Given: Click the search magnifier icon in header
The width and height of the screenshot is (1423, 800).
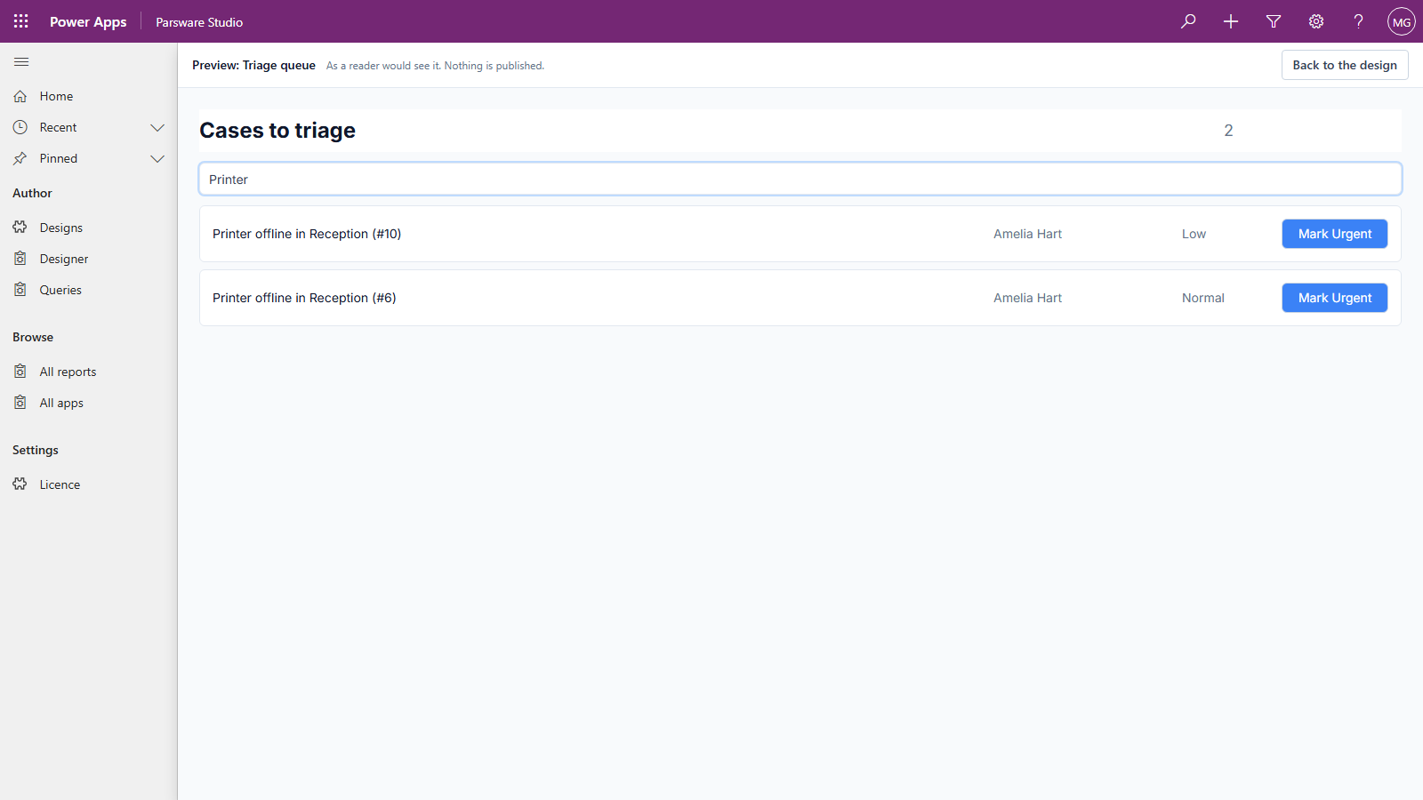Looking at the screenshot, I should tap(1188, 21).
